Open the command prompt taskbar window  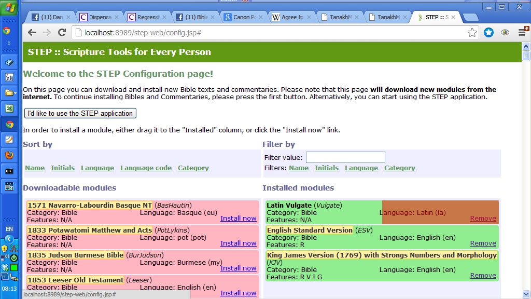tap(9, 171)
